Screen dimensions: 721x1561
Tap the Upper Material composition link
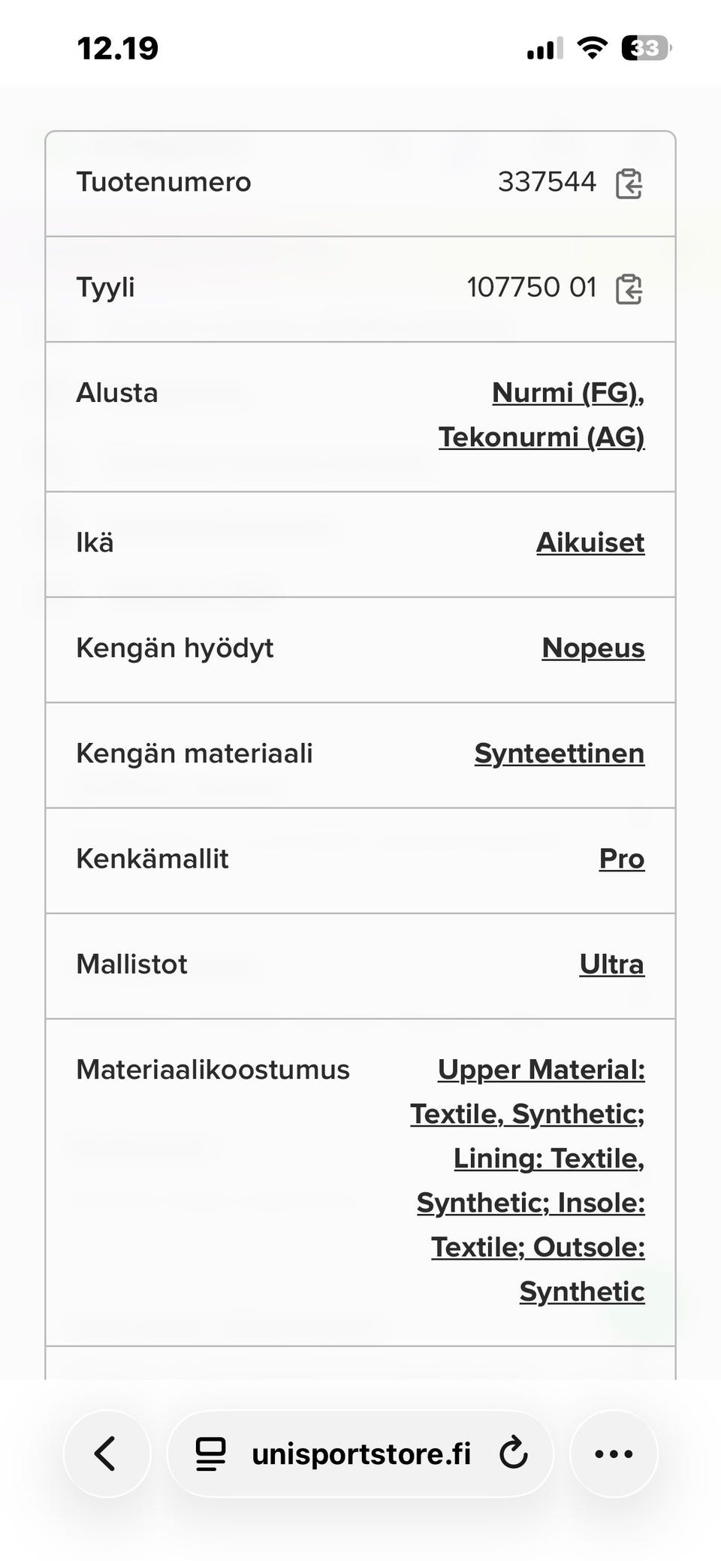[541, 1070]
